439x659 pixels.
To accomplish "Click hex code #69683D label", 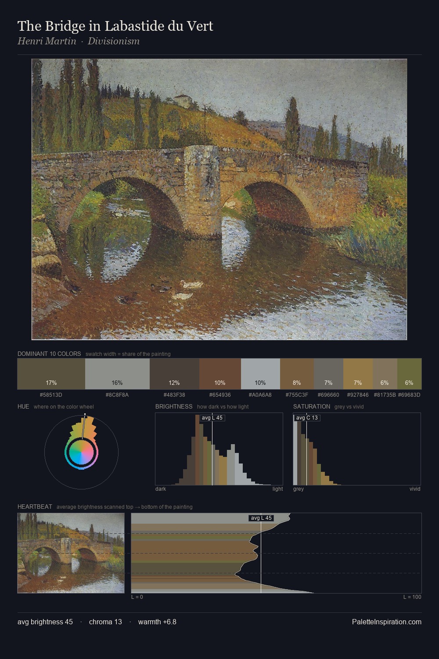I will [409, 395].
